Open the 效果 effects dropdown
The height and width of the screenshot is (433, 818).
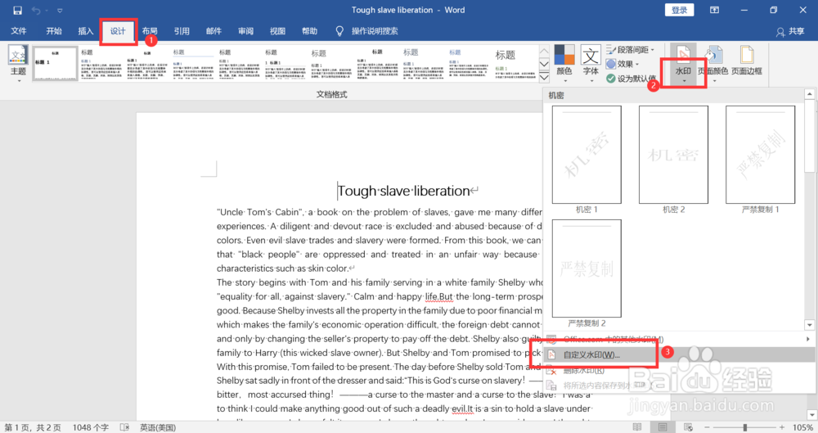(622, 64)
